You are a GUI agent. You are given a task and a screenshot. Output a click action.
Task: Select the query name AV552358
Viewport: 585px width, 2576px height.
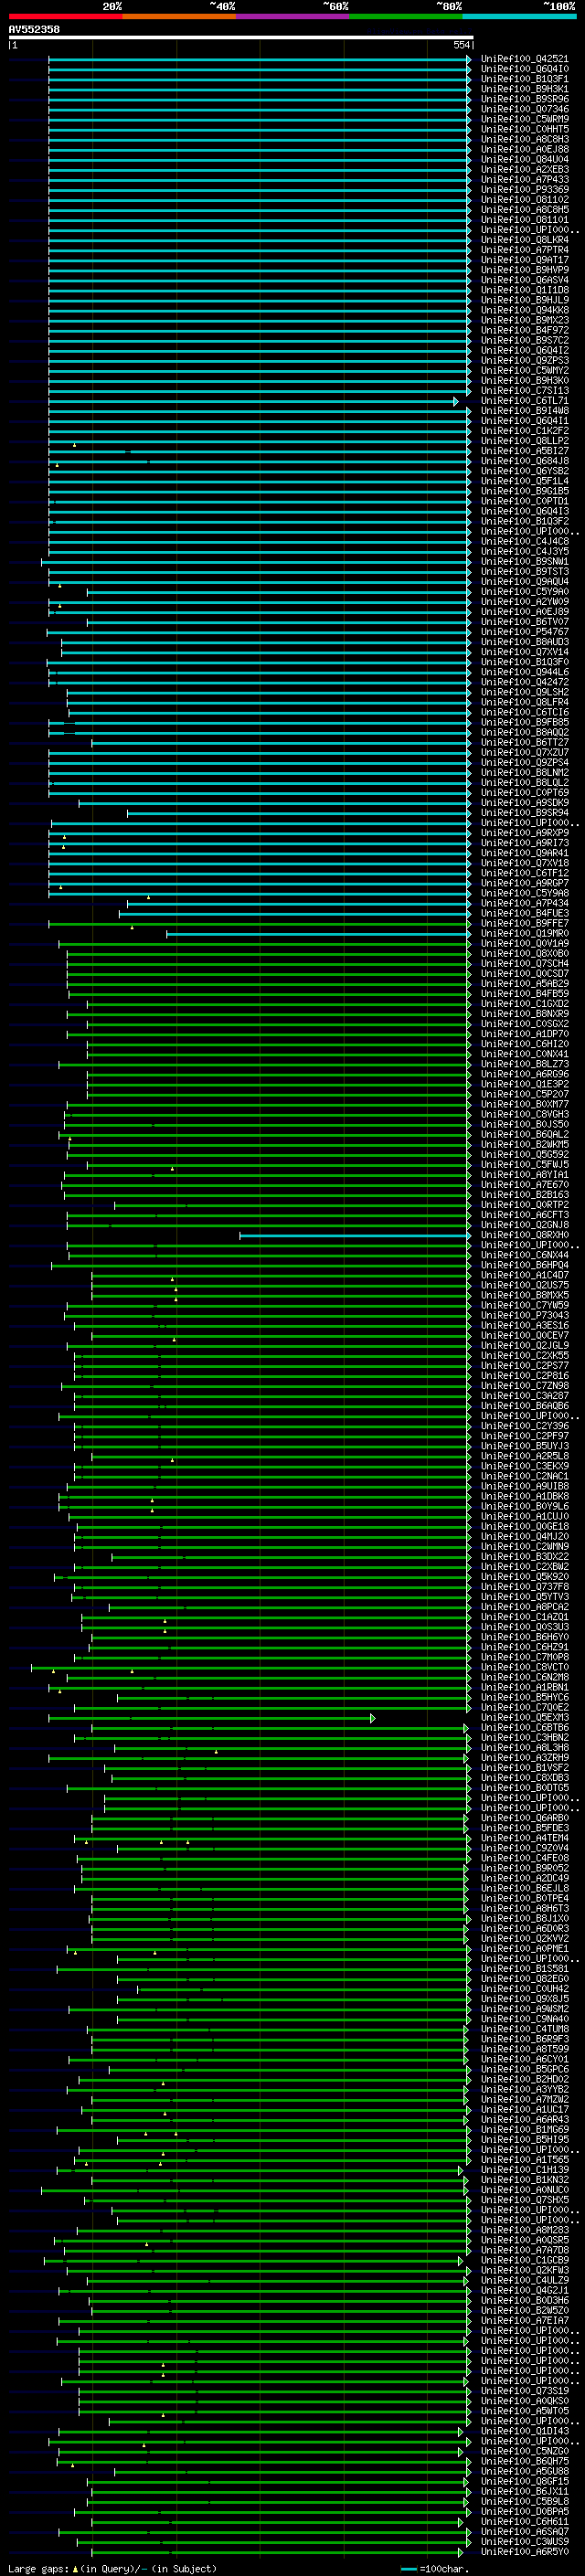pos(34,29)
